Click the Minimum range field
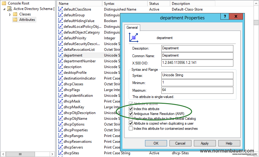 [197, 83]
